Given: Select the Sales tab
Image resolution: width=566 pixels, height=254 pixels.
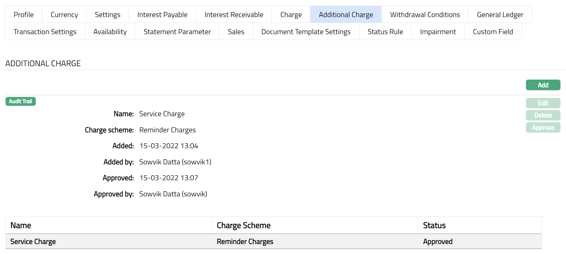Looking at the screenshot, I should [236, 32].
